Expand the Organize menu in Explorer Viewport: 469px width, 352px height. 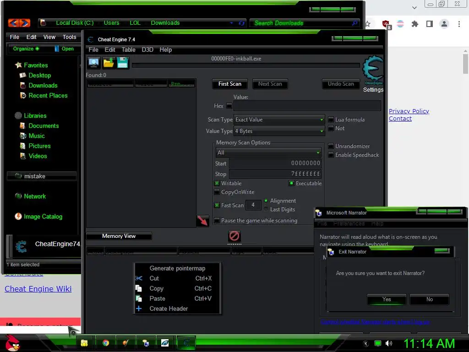click(26, 49)
